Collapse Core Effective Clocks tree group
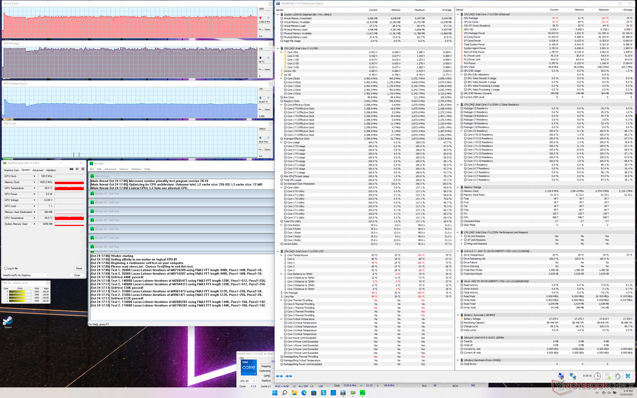 (281, 105)
